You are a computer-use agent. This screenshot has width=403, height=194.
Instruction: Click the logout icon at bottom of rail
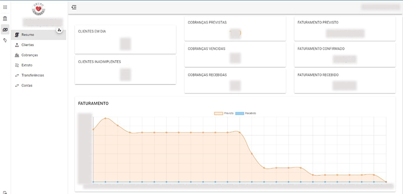[x=5, y=192]
